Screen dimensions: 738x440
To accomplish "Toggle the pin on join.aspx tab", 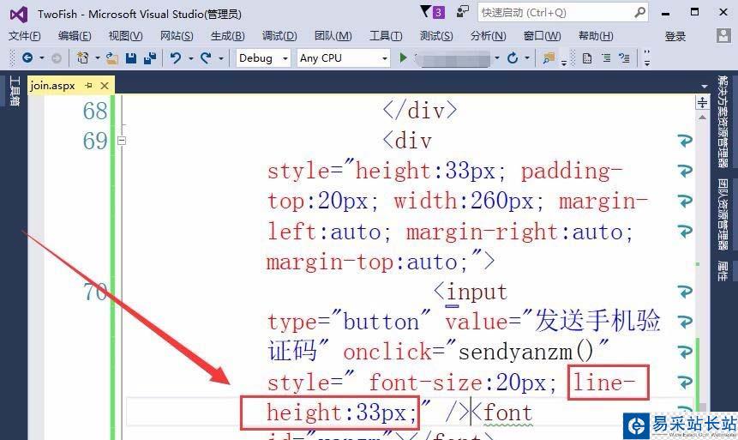I will [88, 85].
